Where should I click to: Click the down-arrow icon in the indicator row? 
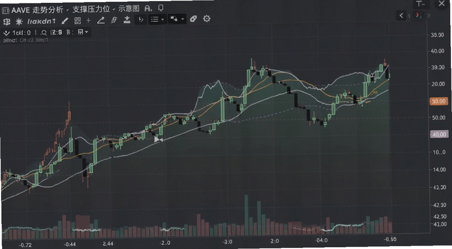(6, 33)
